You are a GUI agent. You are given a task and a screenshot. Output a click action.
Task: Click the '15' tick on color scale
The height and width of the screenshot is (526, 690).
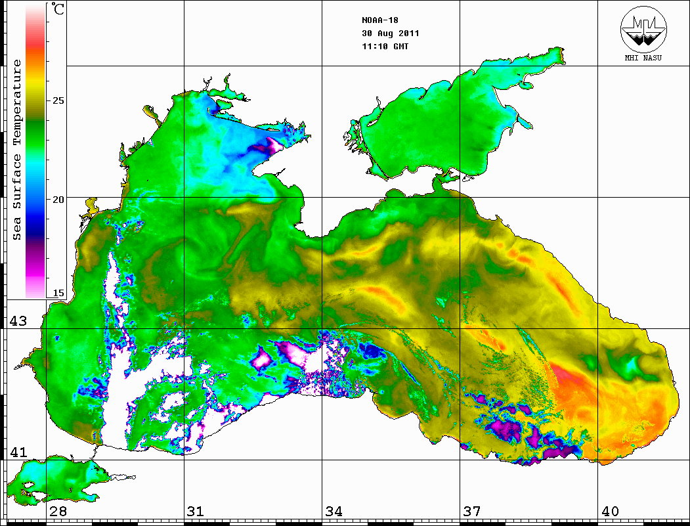58,293
